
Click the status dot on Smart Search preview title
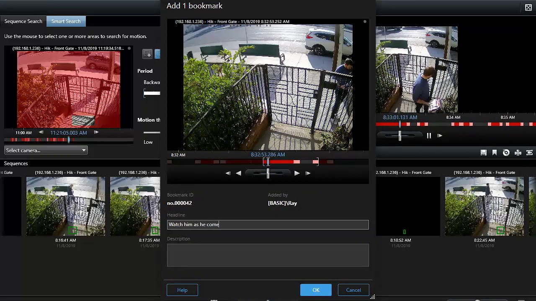click(129, 48)
